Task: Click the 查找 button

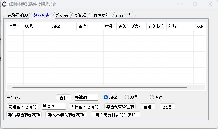Action: (64, 97)
